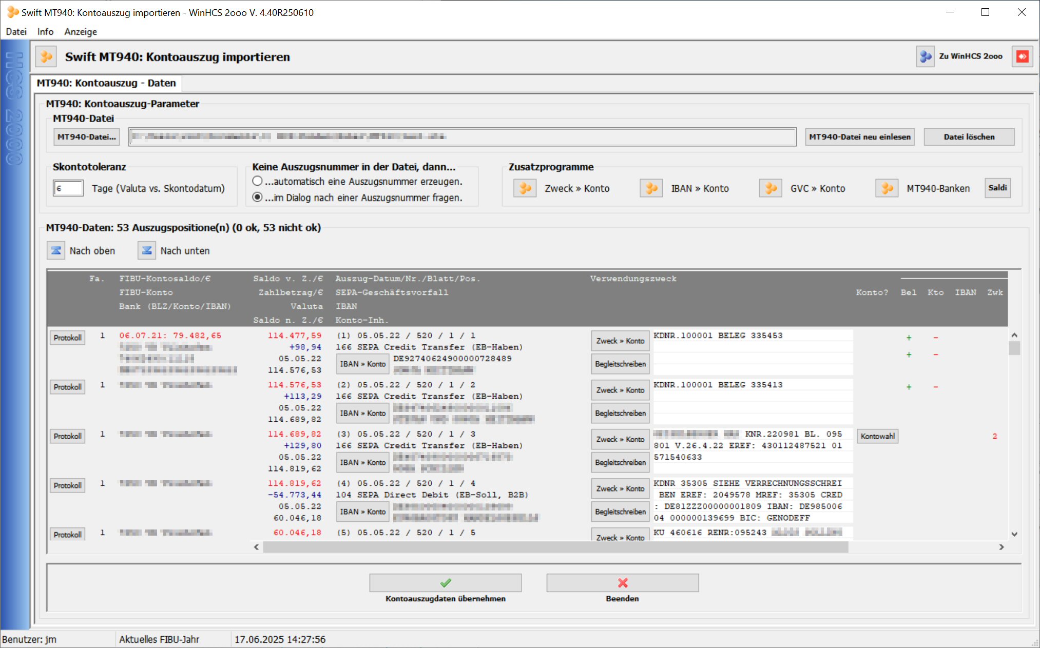Click Zweck » Konto for position 4
The height and width of the screenshot is (648, 1040).
pos(620,488)
